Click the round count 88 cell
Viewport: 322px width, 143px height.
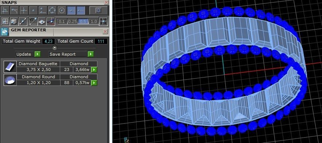point(67,83)
